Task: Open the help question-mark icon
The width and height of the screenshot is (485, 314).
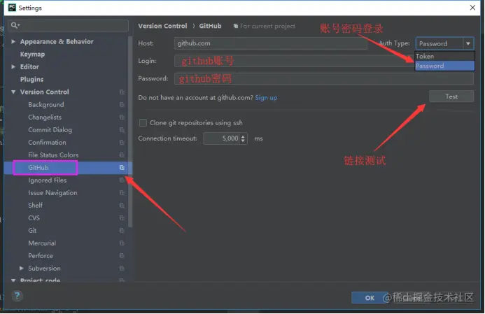Action: (17, 296)
